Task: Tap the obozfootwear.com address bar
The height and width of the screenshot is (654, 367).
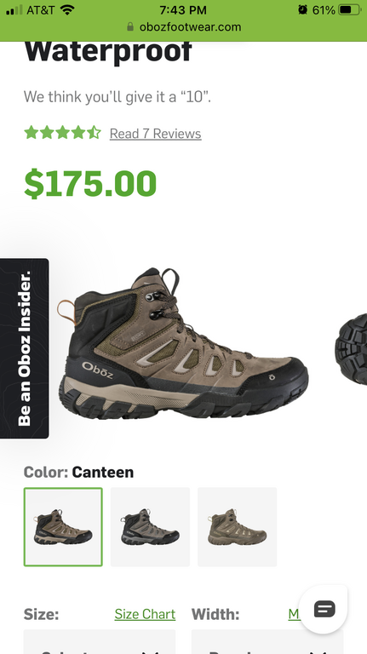Action: click(184, 27)
